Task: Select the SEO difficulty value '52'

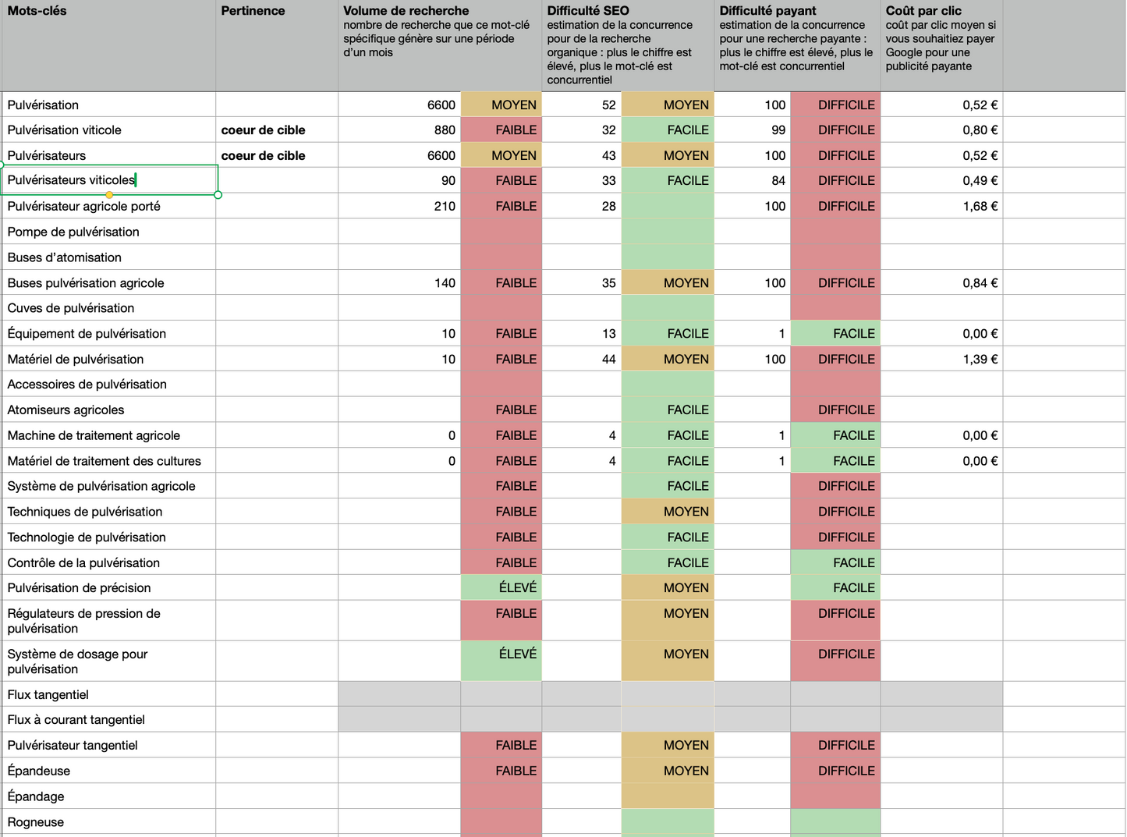Action: [x=581, y=105]
